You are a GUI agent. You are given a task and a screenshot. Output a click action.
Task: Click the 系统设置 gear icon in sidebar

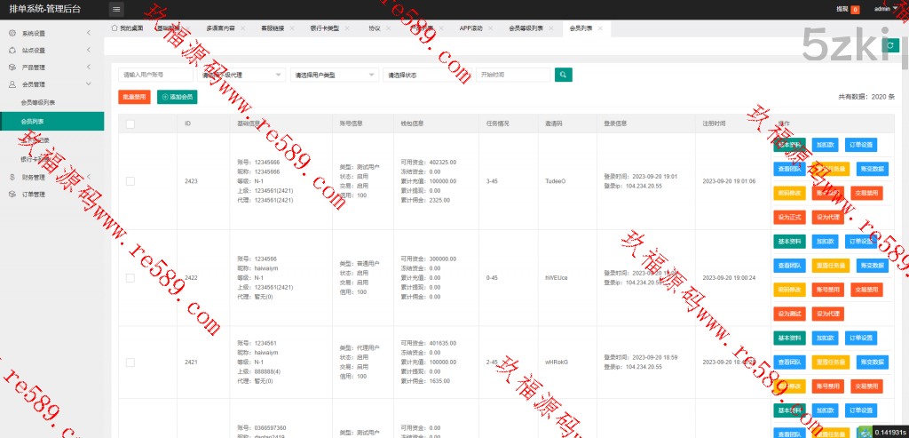click(12, 33)
